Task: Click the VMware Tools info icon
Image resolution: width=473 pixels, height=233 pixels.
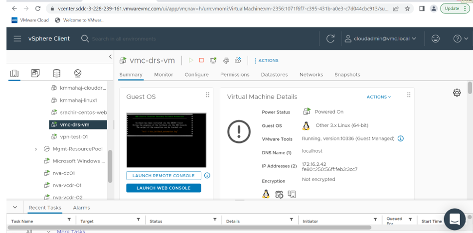Action: click(401, 138)
